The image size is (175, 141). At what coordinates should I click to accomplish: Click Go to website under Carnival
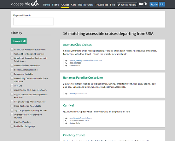point(75,123)
